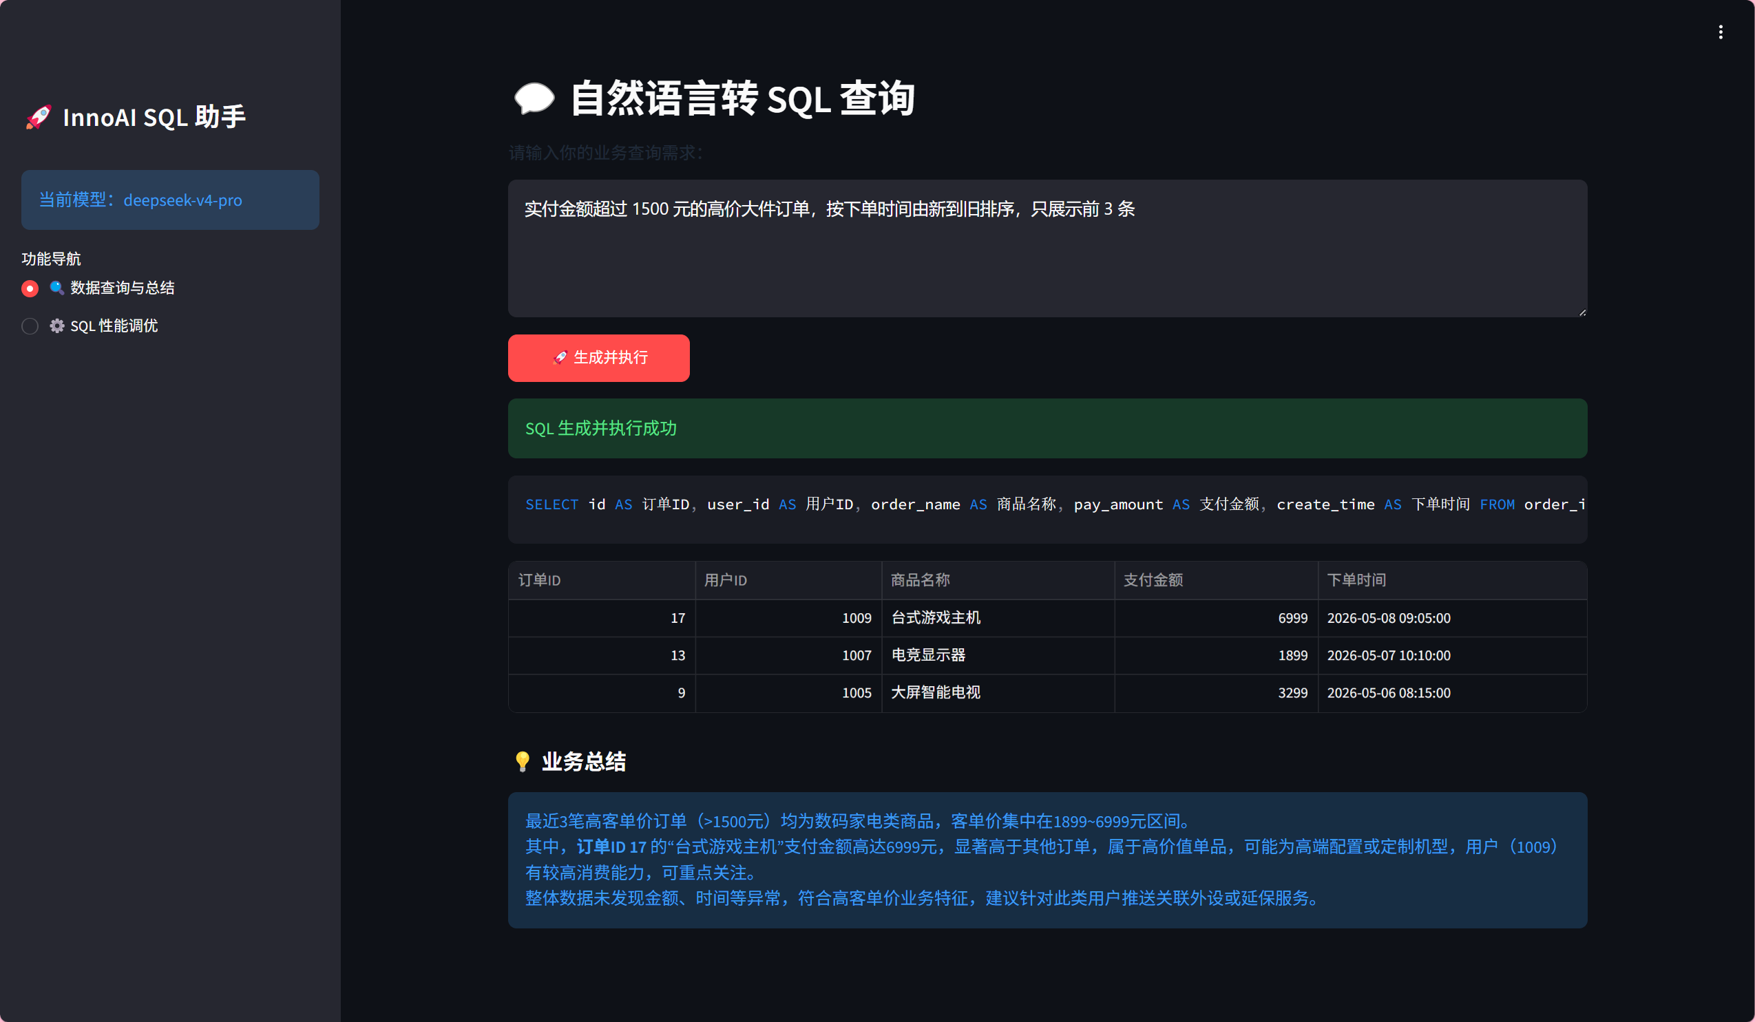Viewport: 1755px width, 1022px height.
Task: Select the 数据查询与总结 radio button
Action: point(30,288)
